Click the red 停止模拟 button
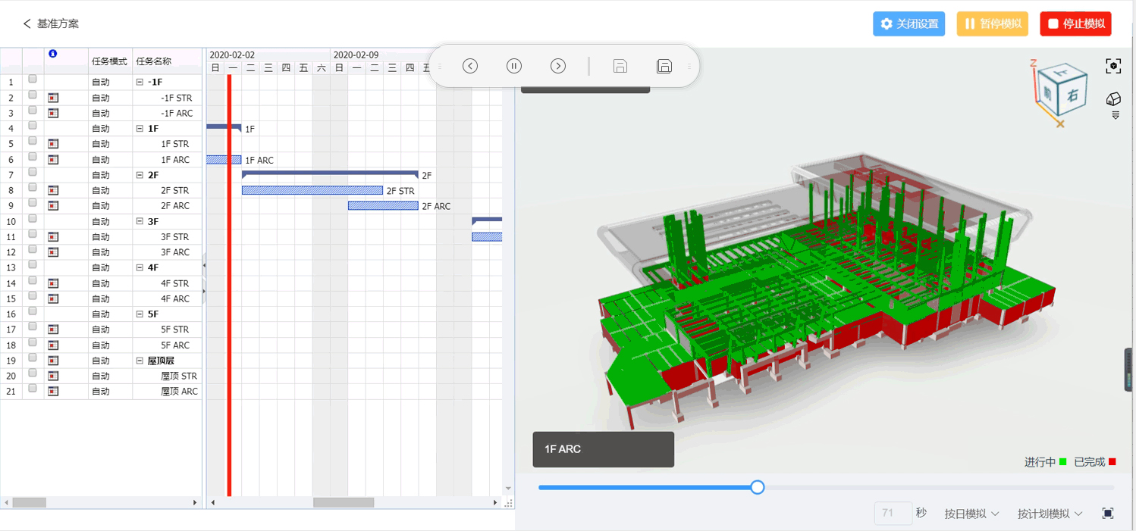 (x=1075, y=23)
